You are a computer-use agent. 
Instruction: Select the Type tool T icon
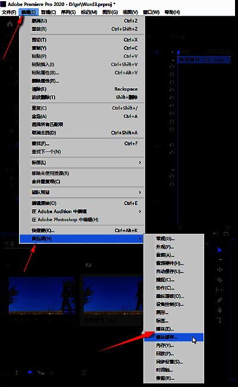(220, 320)
